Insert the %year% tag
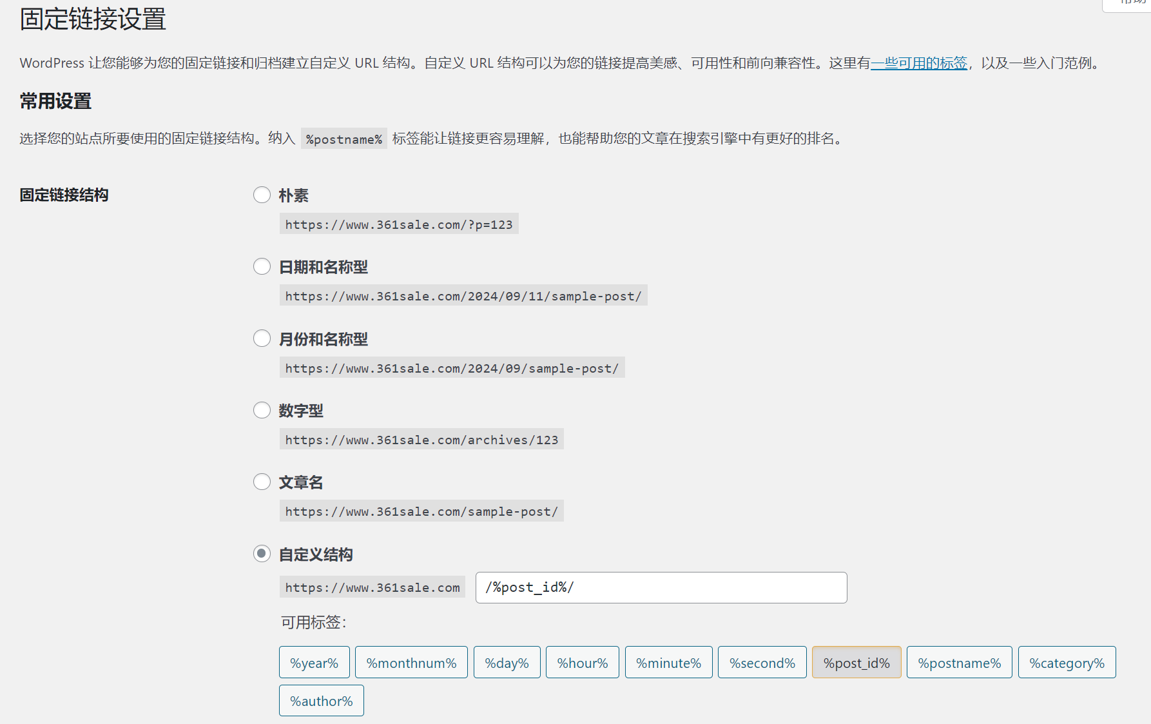Screen dimensions: 1151x724 click(x=314, y=662)
